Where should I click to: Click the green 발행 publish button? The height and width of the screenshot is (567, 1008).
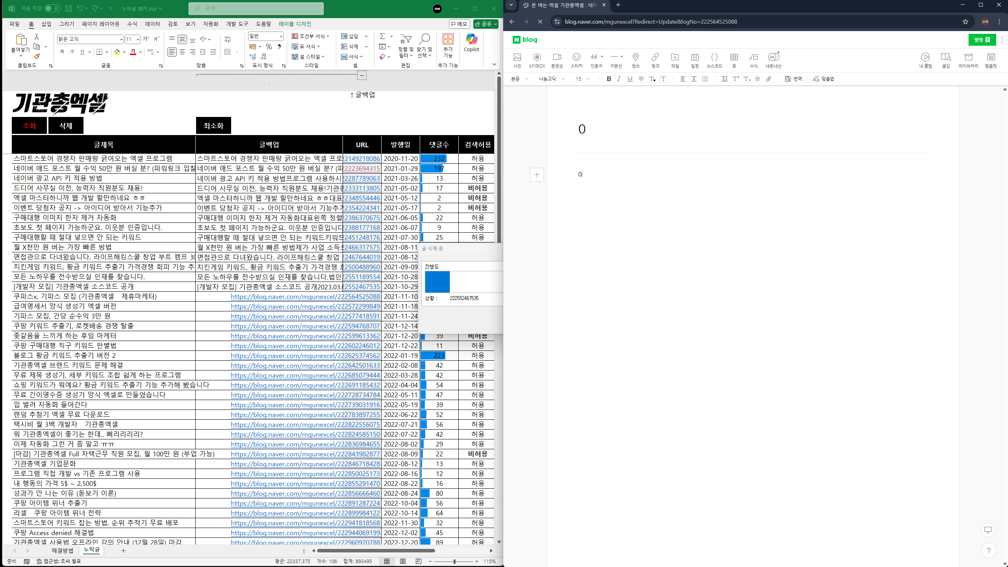tap(982, 40)
